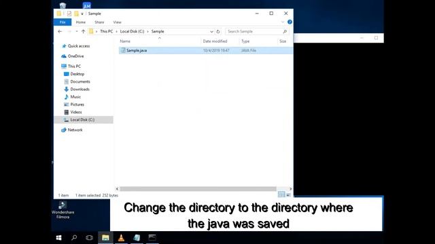Screen dimensions: 435x244
Task: Open the Windows Start menu
Action: [59, 238]
